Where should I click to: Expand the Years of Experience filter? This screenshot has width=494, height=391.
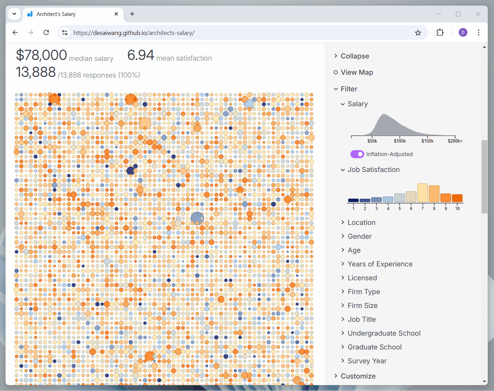point(377,264)
